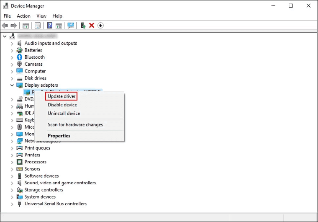Click the Disk drives icon
This screenshot has width=318, height=222.
[20, 79]
